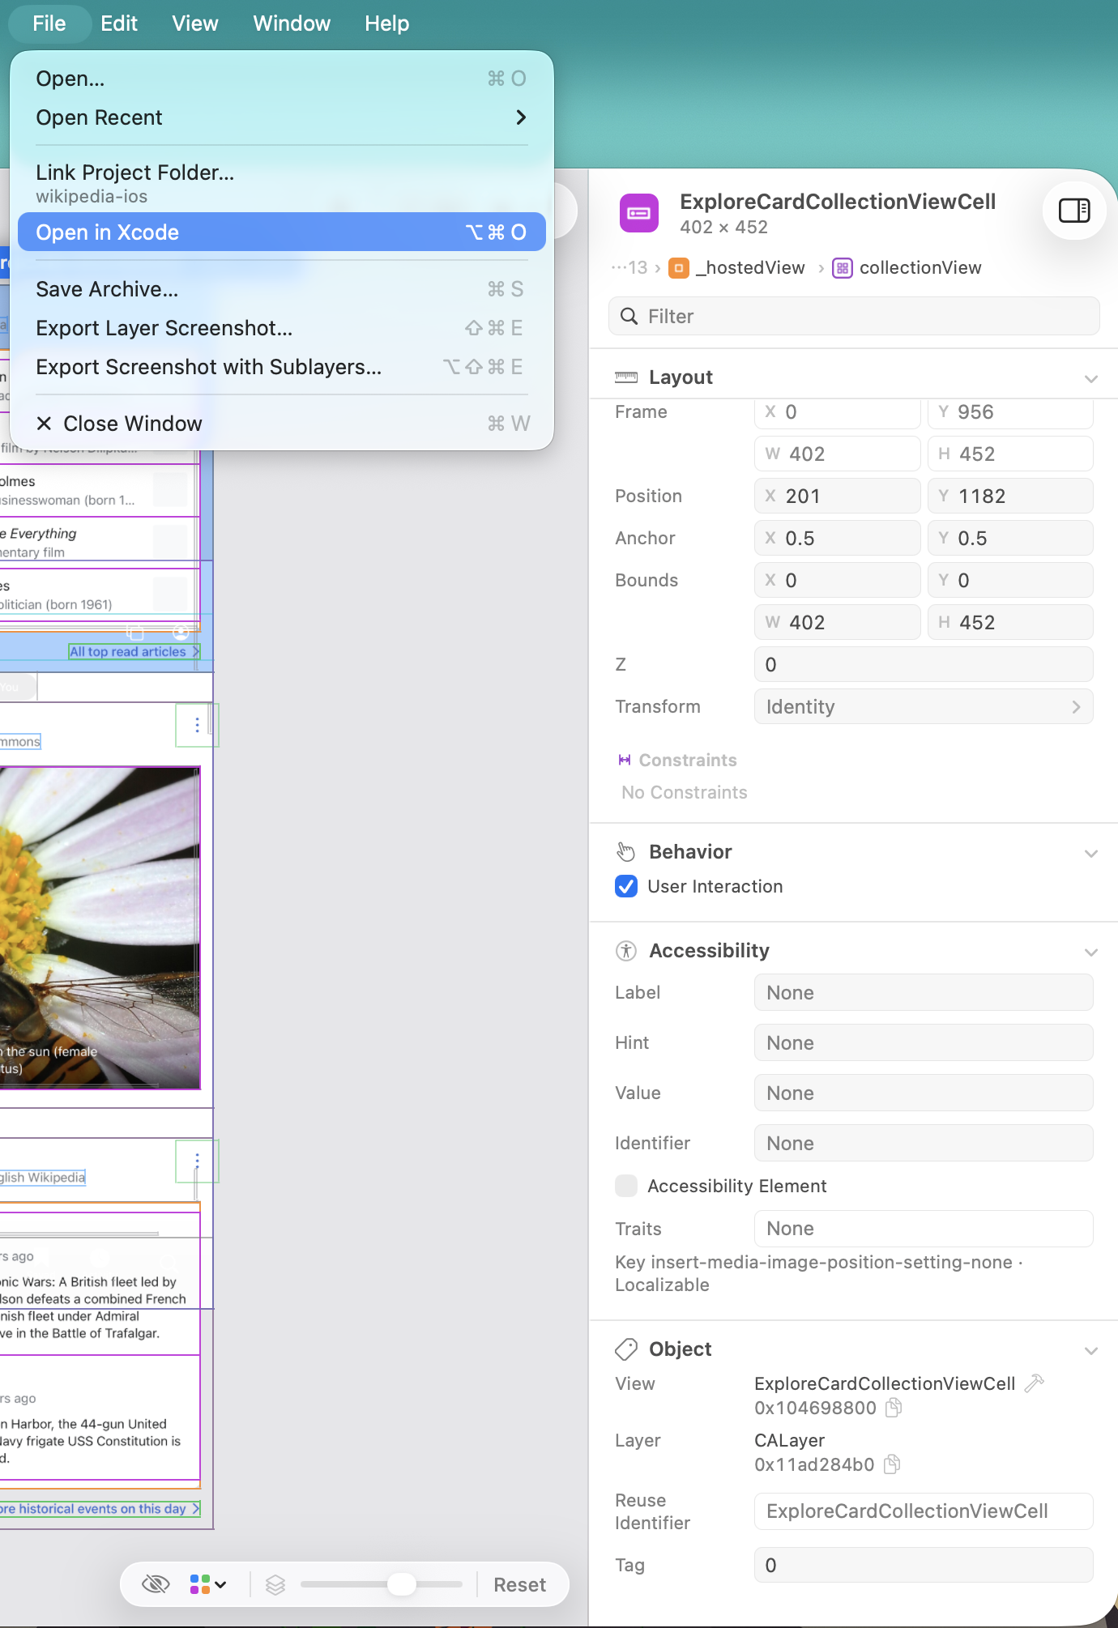Screen dimensions: 1118x1628
Task: Click the Behavior hand icon
Action: pos(626,852)
